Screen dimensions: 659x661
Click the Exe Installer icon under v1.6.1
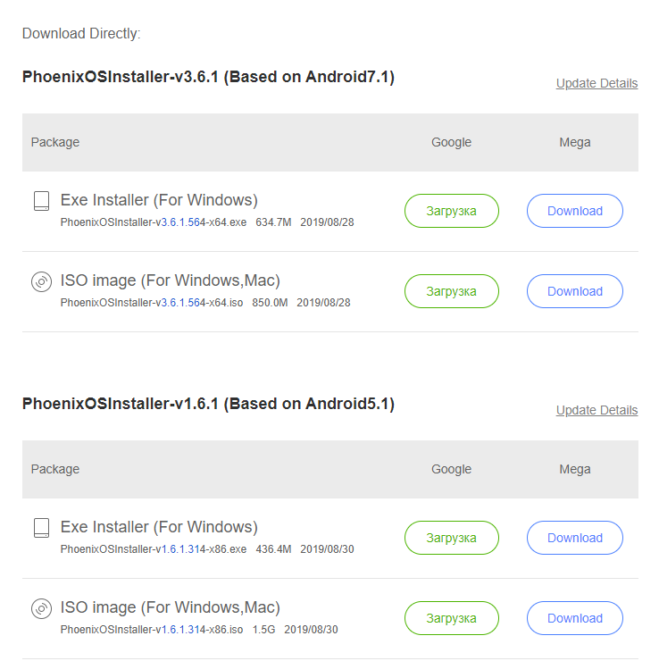coord(41,528)
